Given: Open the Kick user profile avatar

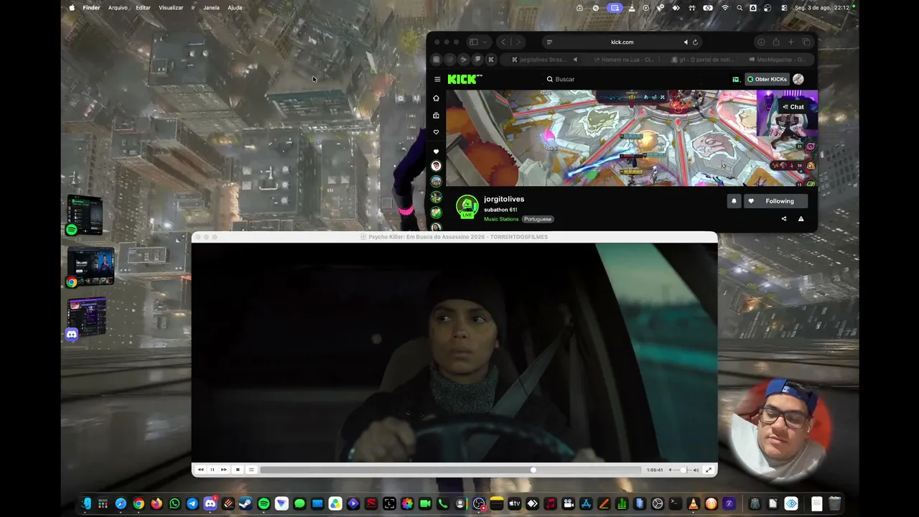Looking at the screenshot, I should click(x=798, y=79).
